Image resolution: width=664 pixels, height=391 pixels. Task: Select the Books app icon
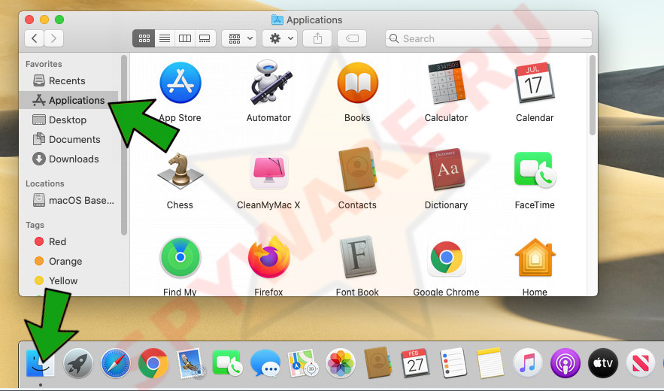tap(357, 83)
